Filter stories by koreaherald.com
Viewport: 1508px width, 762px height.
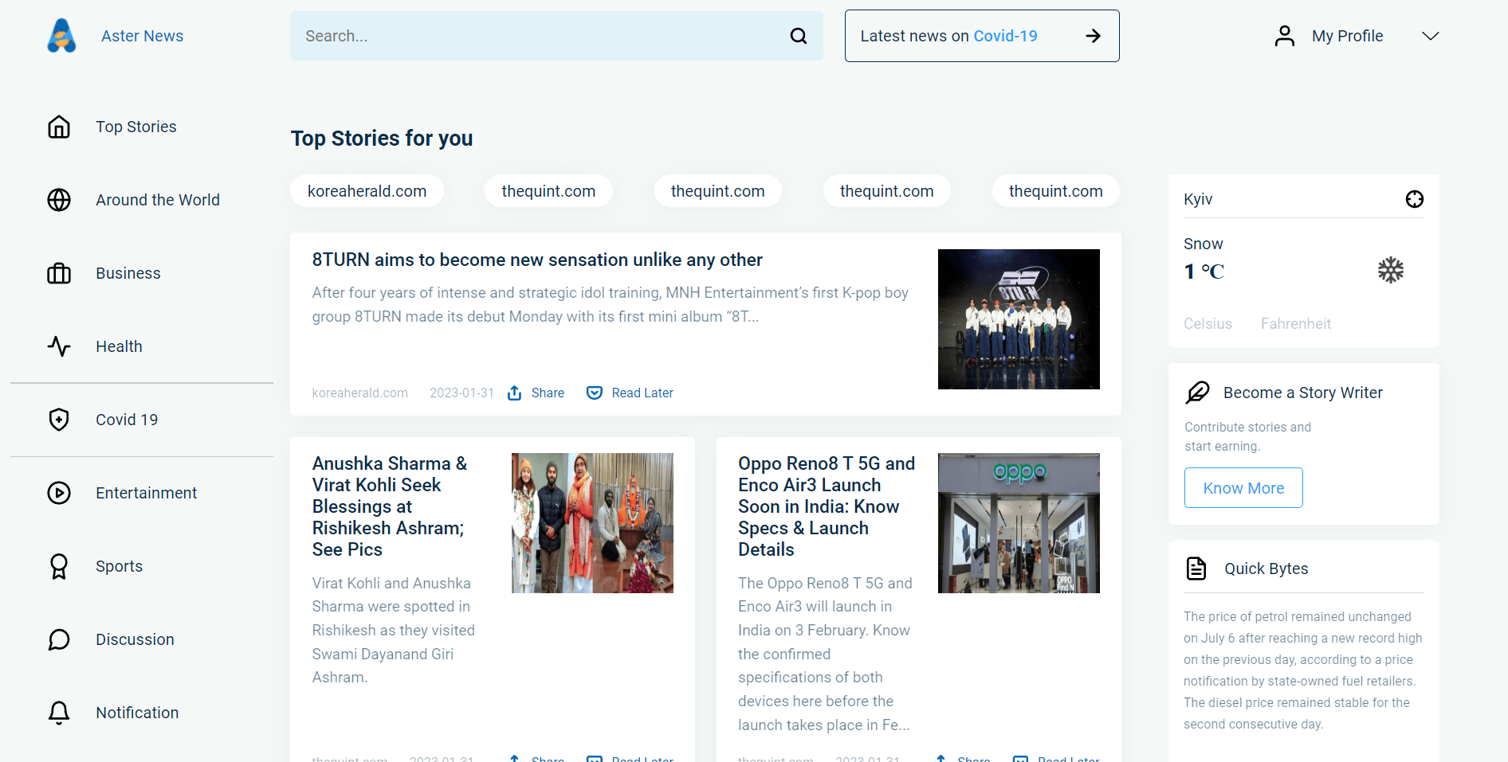367,190
